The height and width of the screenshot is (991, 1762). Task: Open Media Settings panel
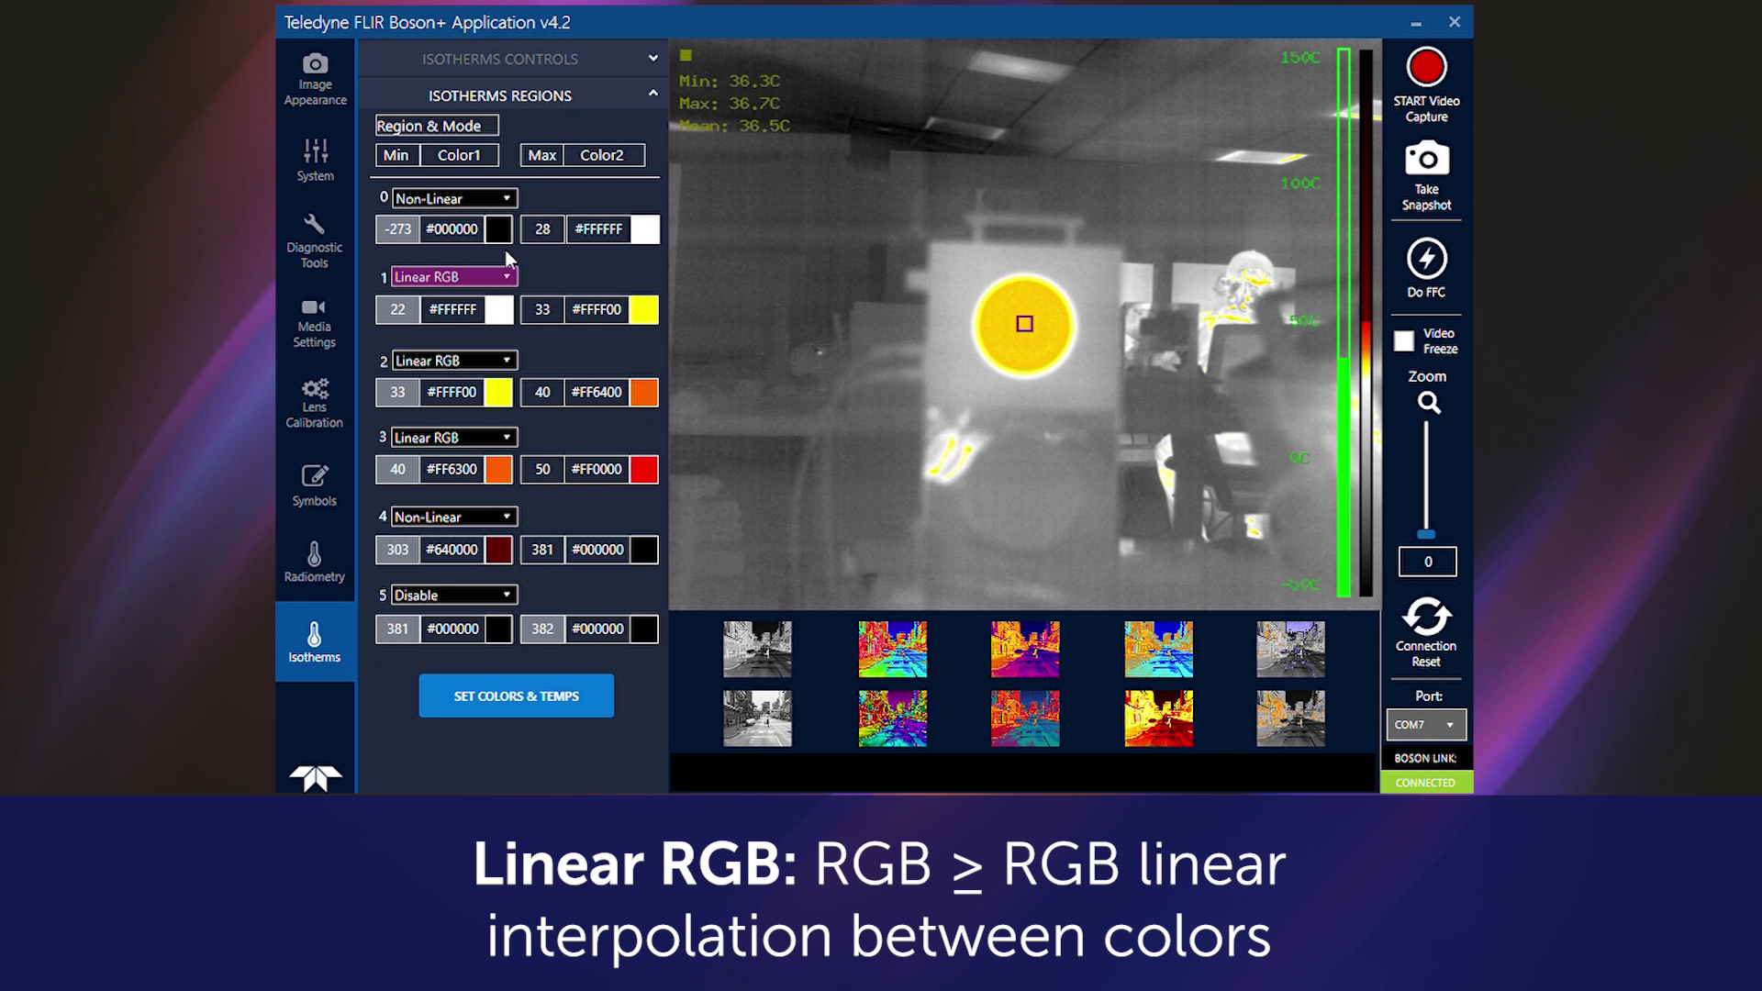click(315, 323)
